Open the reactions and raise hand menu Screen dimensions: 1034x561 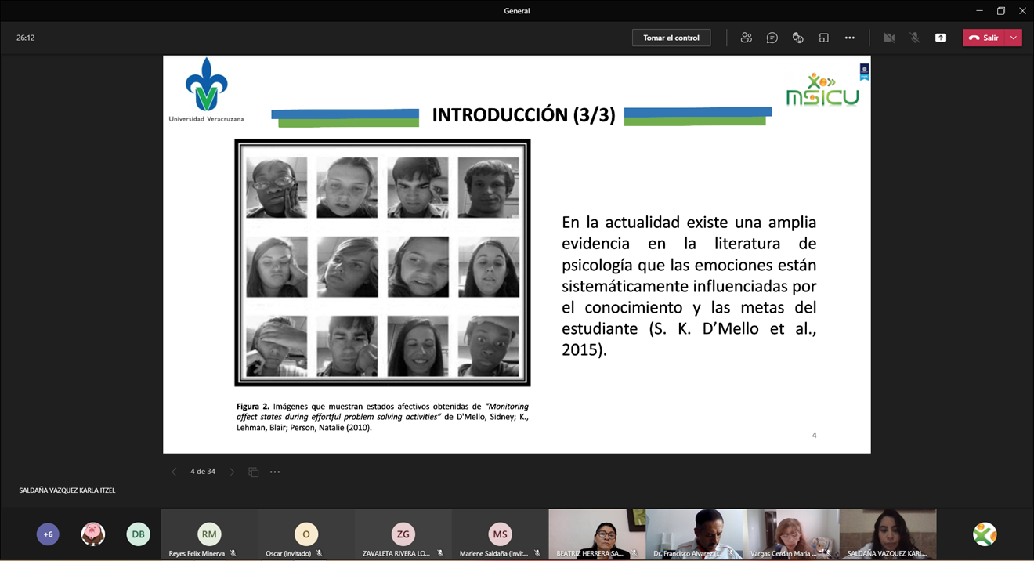[x=797, y=38]
